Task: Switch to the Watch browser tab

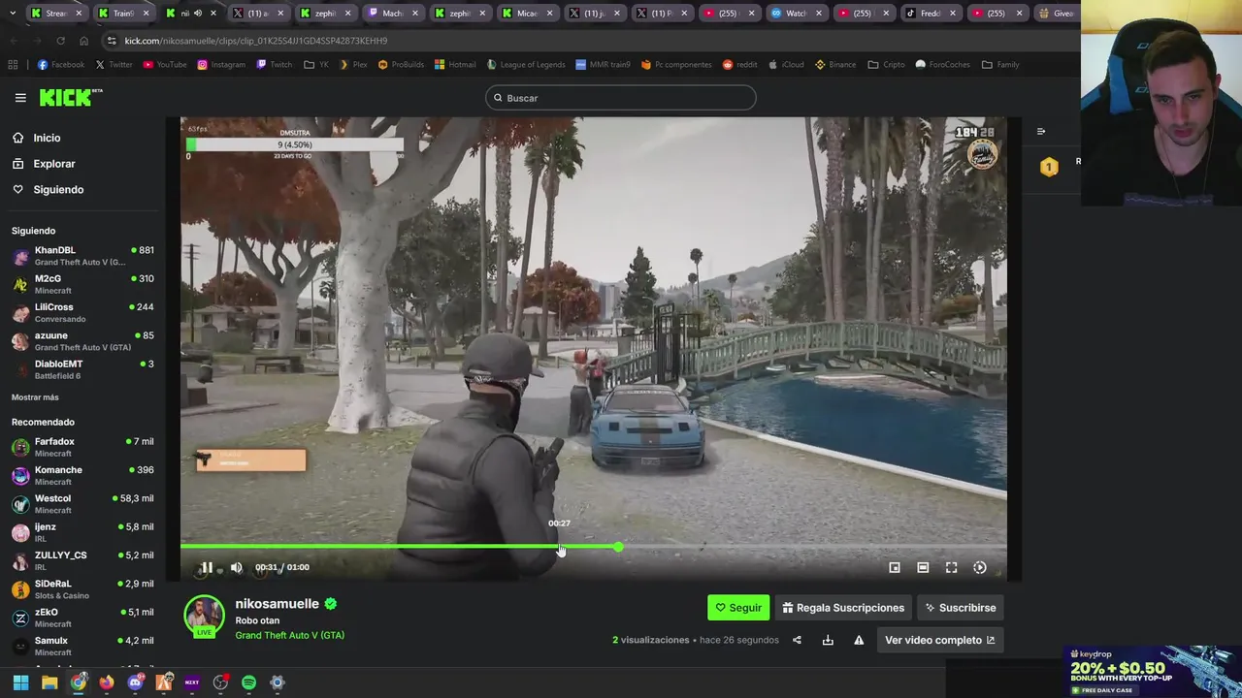Action: coord(795,14)
